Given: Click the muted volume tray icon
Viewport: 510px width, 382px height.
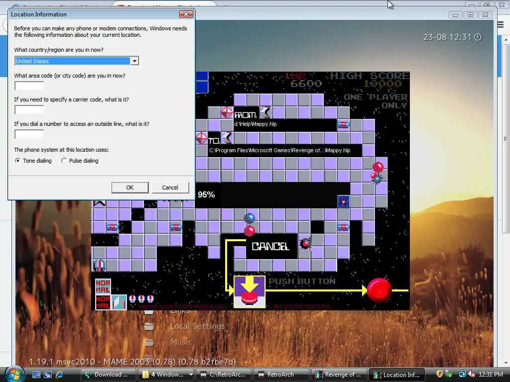Looking at the screenshot, I should tap(471, 374).
